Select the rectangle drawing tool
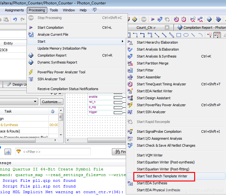The image size is (226, 196). [179, 35]
